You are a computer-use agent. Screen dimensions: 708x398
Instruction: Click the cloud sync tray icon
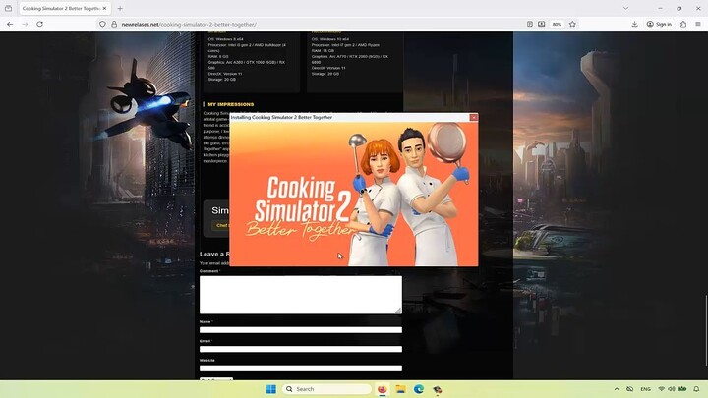[x=630, y=389]
